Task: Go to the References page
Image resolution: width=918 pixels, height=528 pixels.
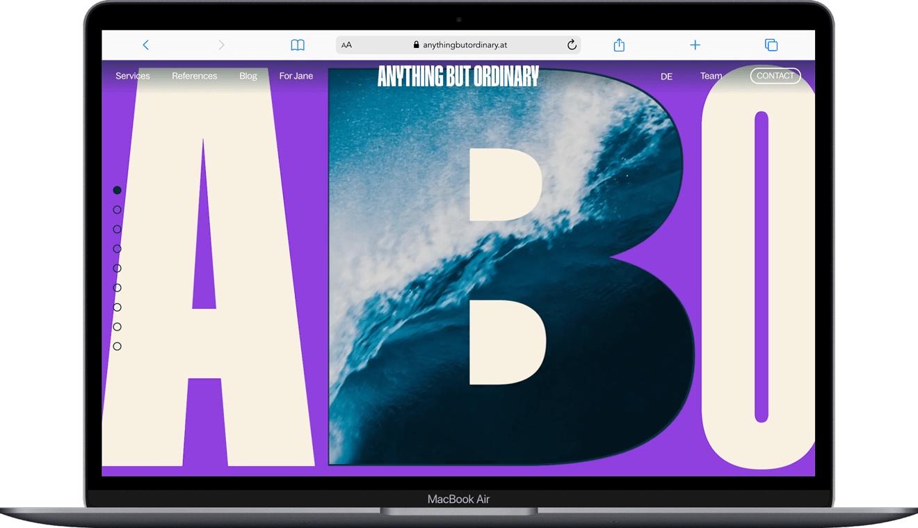Action: 195,76
